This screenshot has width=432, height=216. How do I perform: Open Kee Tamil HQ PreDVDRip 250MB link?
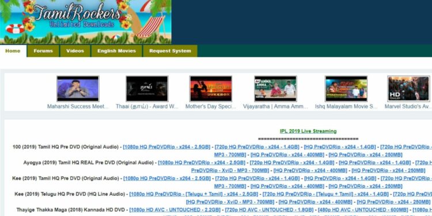point(365,187)
